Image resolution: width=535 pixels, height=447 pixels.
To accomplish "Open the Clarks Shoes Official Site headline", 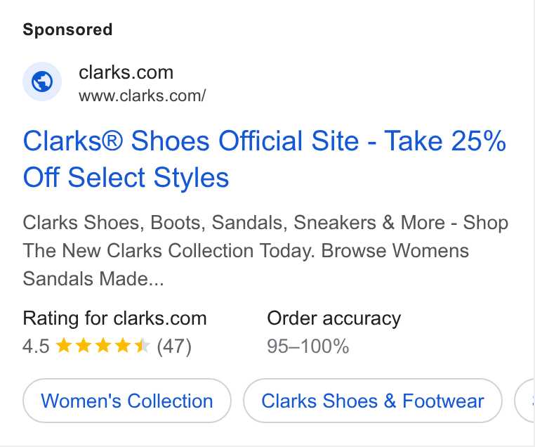I will click(265, 159).
